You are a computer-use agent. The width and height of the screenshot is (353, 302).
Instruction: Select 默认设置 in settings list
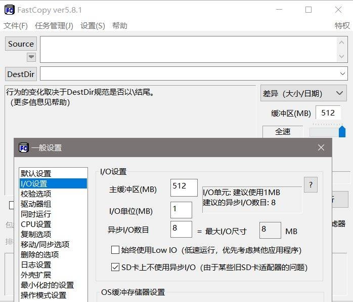54,173
